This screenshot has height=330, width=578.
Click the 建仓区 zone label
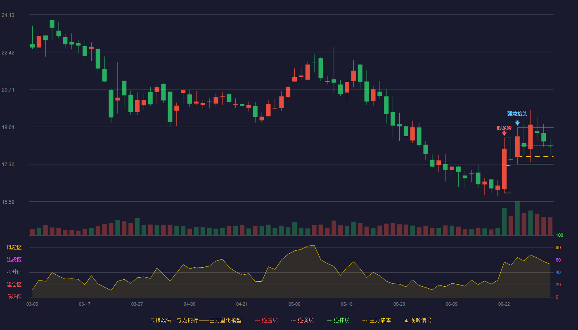(x=14, y=285)
